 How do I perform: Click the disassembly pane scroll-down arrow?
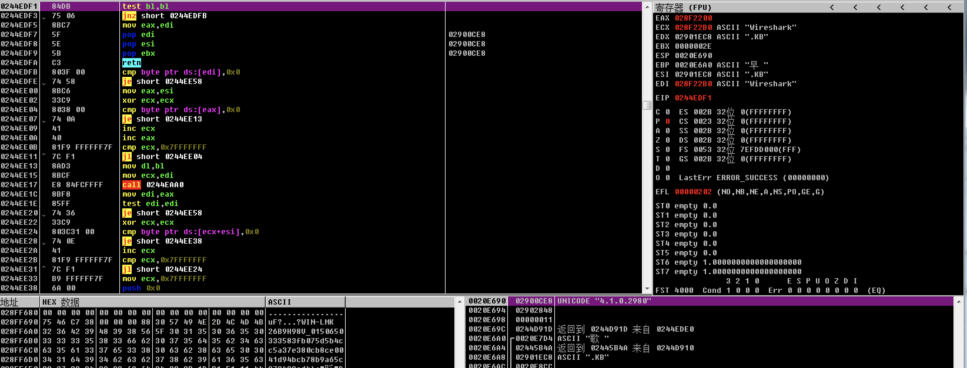pyautogui.click(x=647, y=288)
